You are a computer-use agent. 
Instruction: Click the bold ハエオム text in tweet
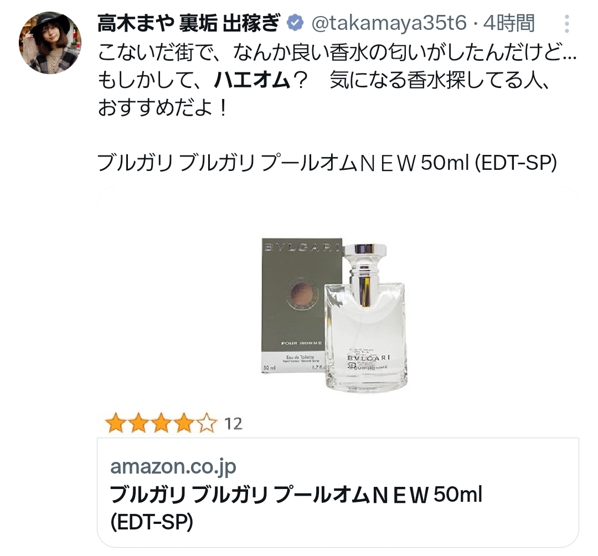pyautogui.click(x=252, y=80)
